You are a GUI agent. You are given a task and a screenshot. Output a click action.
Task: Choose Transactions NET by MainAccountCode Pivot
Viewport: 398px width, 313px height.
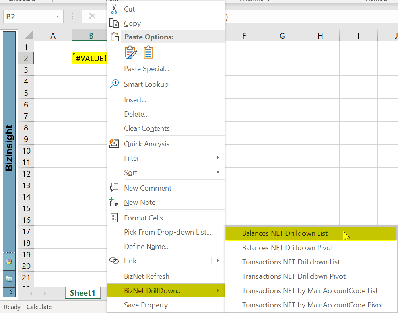pos(311,305)
